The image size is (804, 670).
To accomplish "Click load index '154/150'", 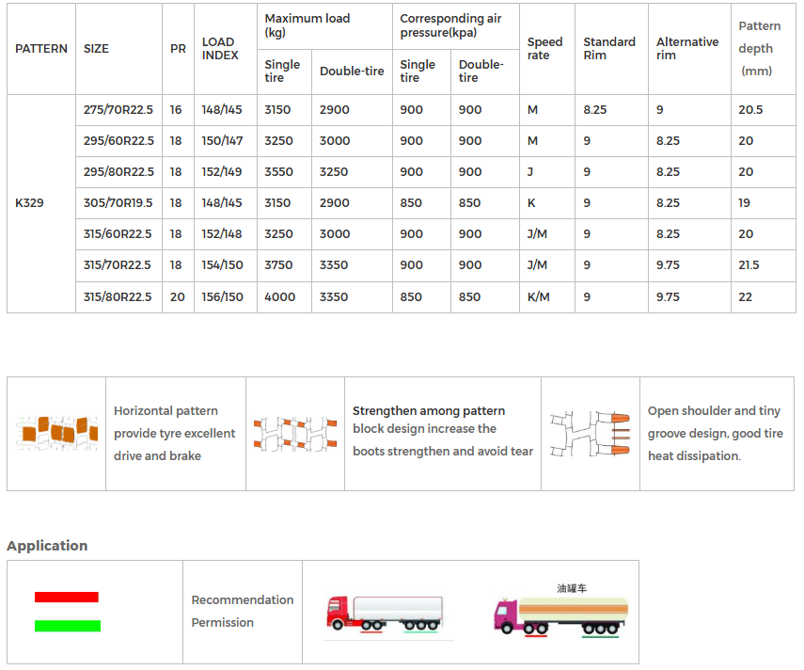I will (x=222, y=265).
